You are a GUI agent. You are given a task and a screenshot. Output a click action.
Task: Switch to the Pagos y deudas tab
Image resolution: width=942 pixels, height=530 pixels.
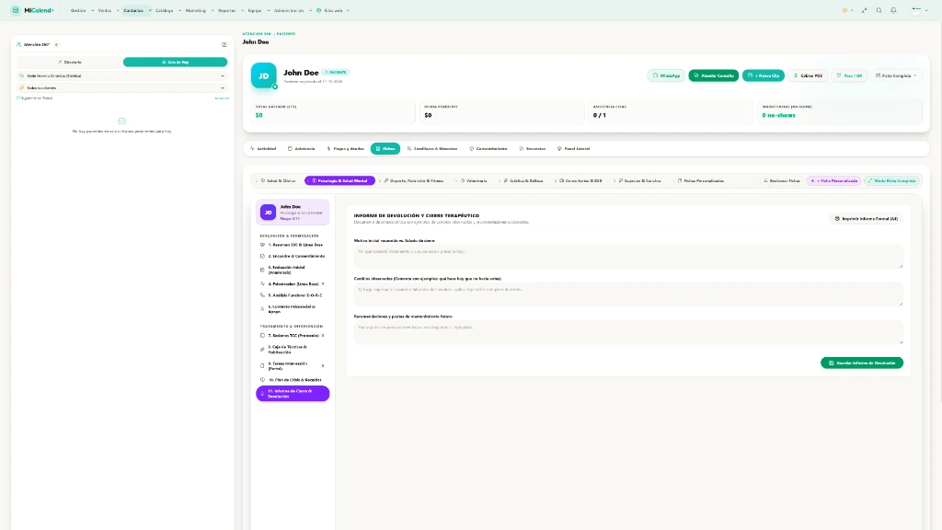(x=346, y=148)
